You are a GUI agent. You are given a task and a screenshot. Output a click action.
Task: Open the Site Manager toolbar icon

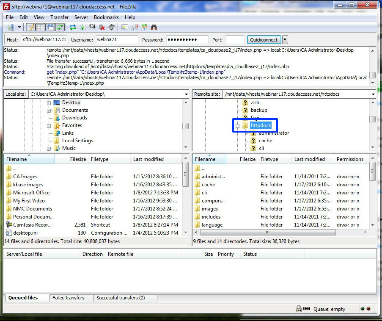(11, 27)
